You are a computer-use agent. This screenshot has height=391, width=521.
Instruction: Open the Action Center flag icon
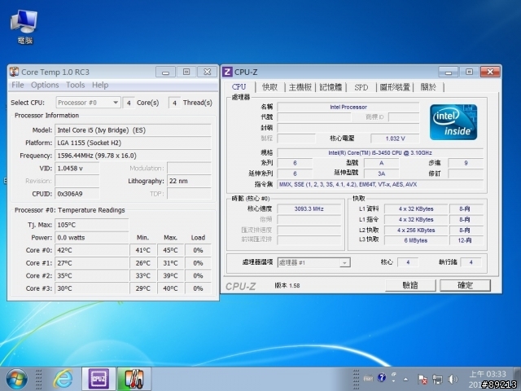422,380
